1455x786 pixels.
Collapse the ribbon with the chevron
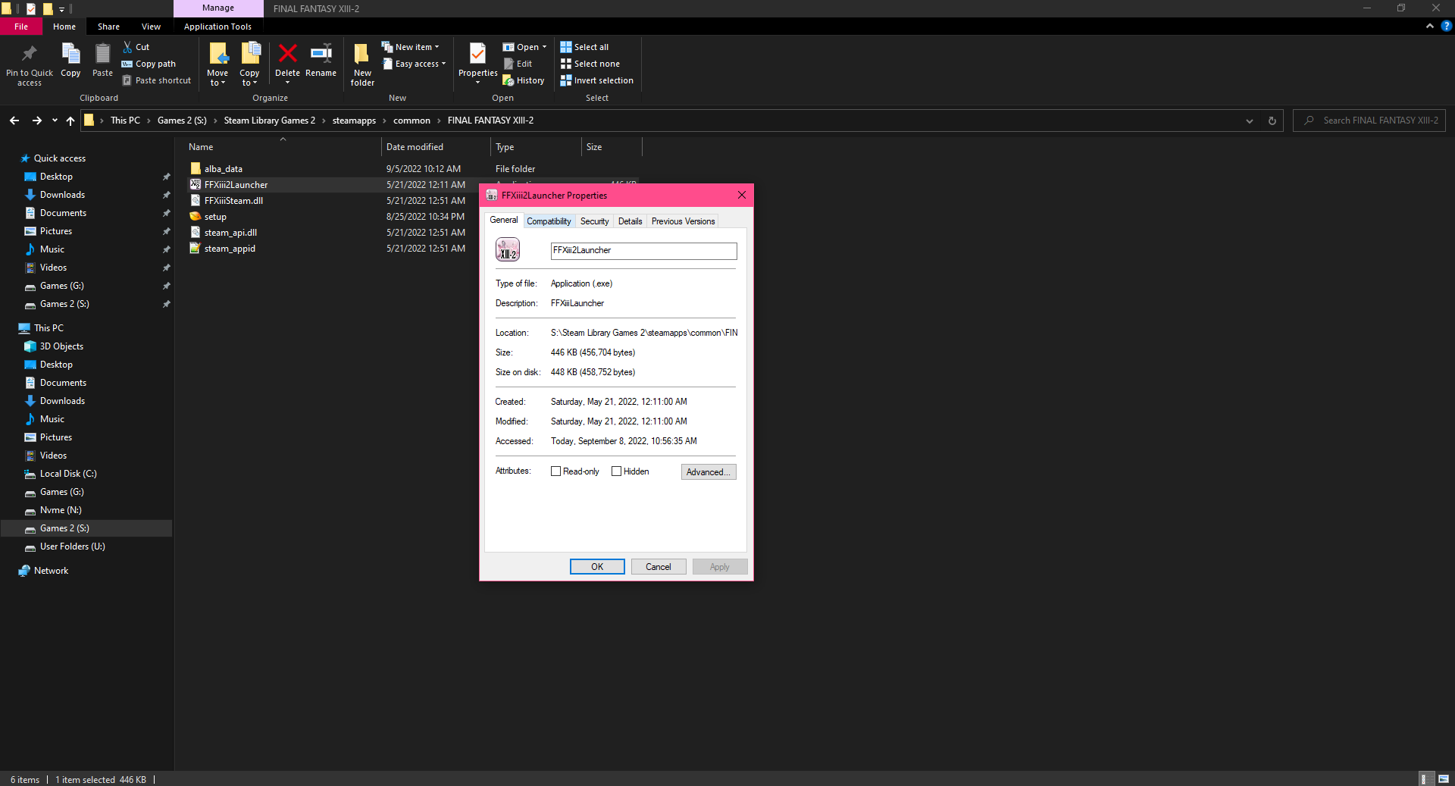pos(1430,26)
